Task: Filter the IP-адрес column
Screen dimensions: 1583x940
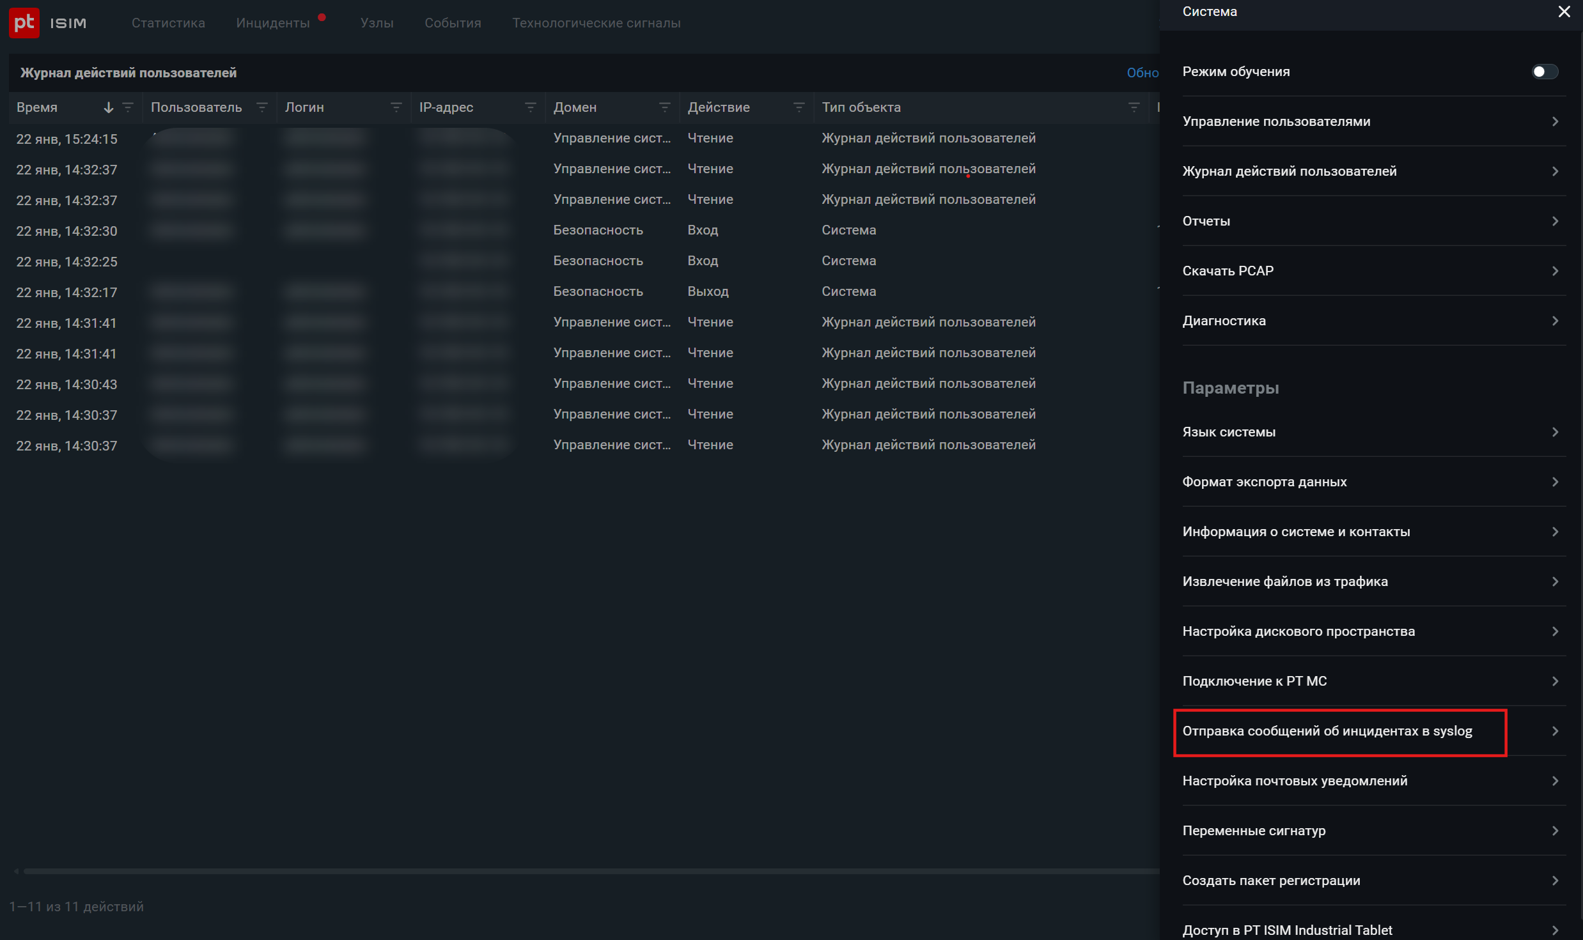Action: pyautogui.click(x=530, y=107)
